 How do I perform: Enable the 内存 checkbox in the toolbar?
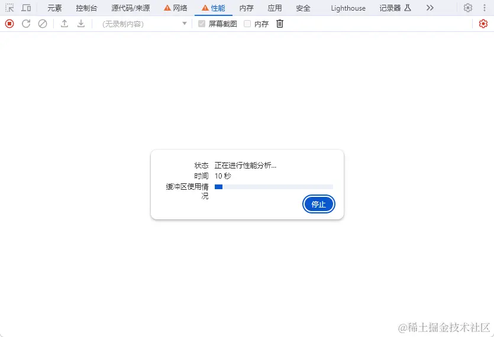(x=247, y=24)
